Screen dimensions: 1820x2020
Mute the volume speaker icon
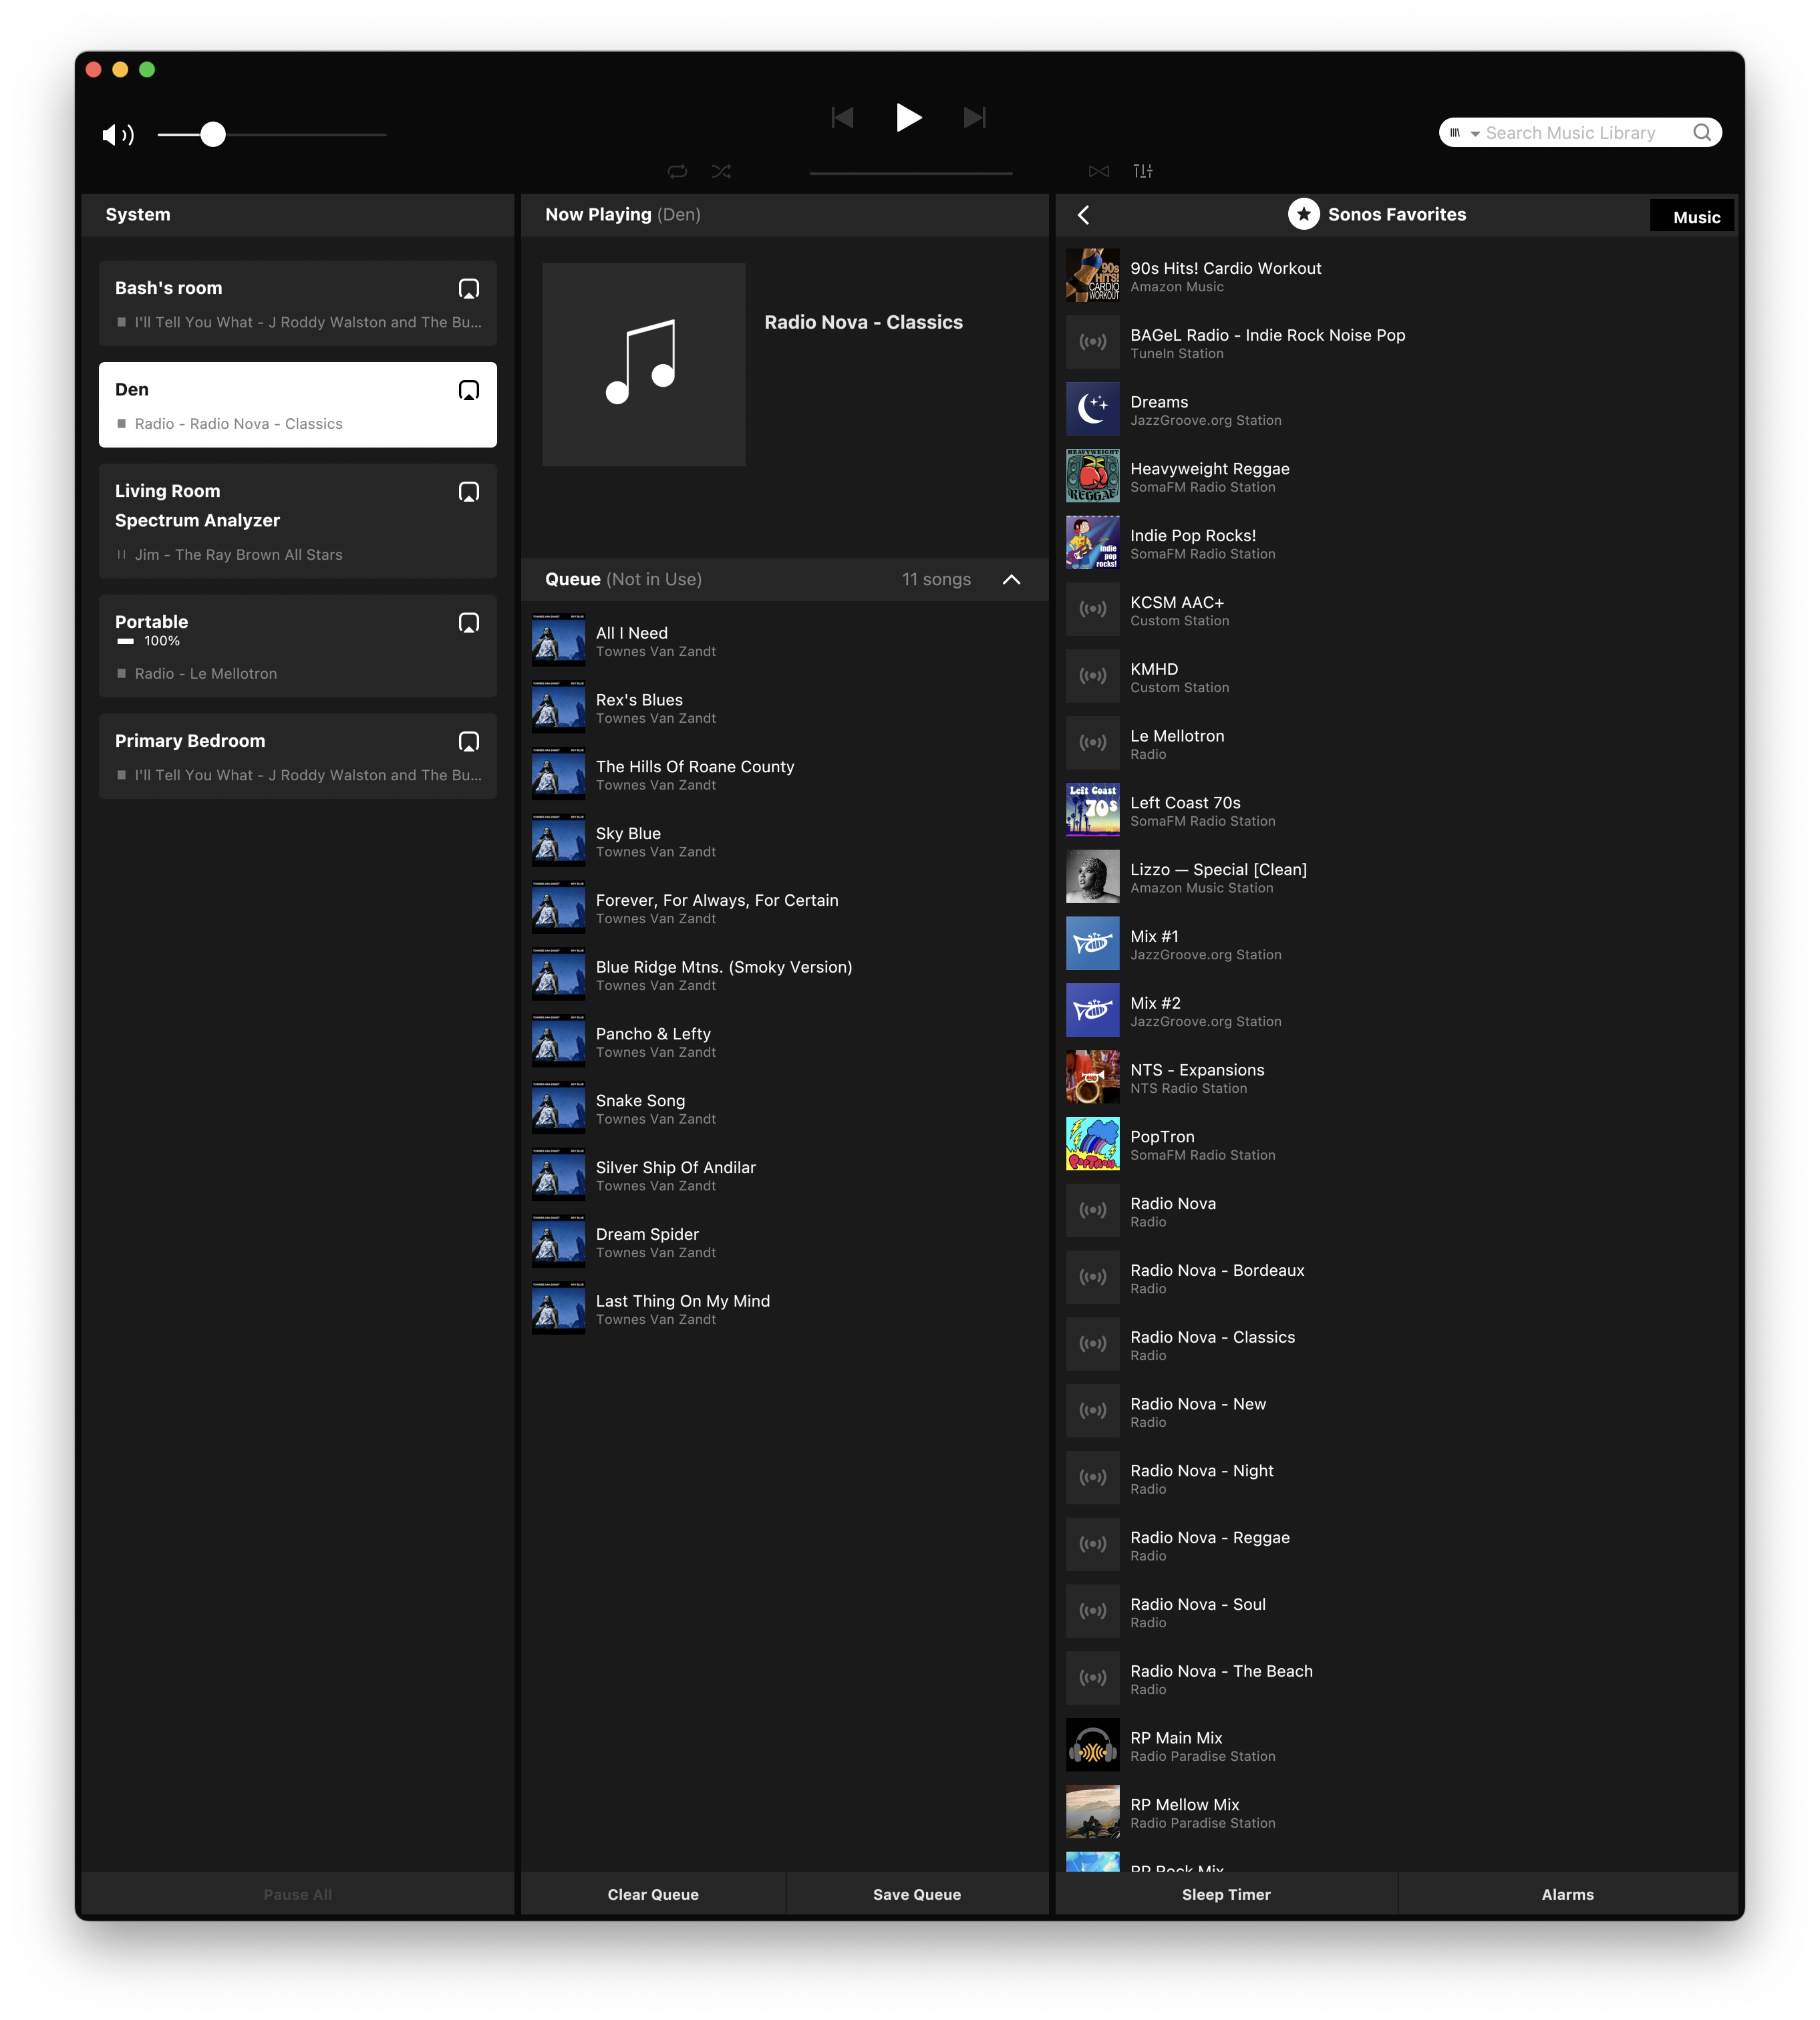pyautogui.click(x=117, y=134)
